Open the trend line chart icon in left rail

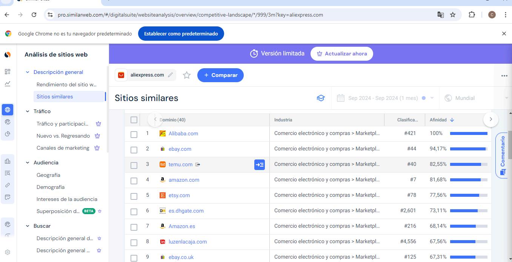coord(8,84)
